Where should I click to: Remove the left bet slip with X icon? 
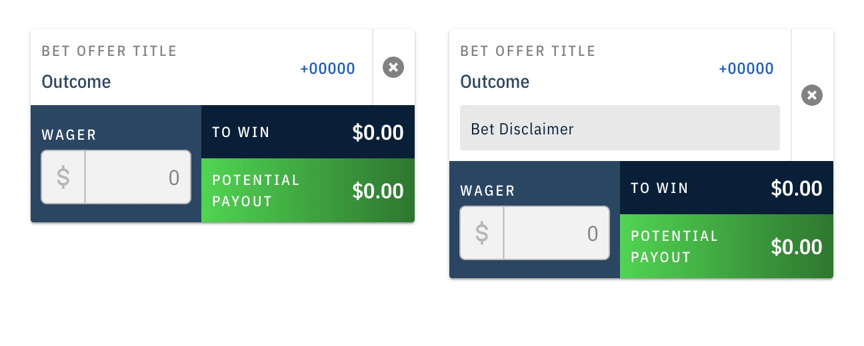point(393,67)
